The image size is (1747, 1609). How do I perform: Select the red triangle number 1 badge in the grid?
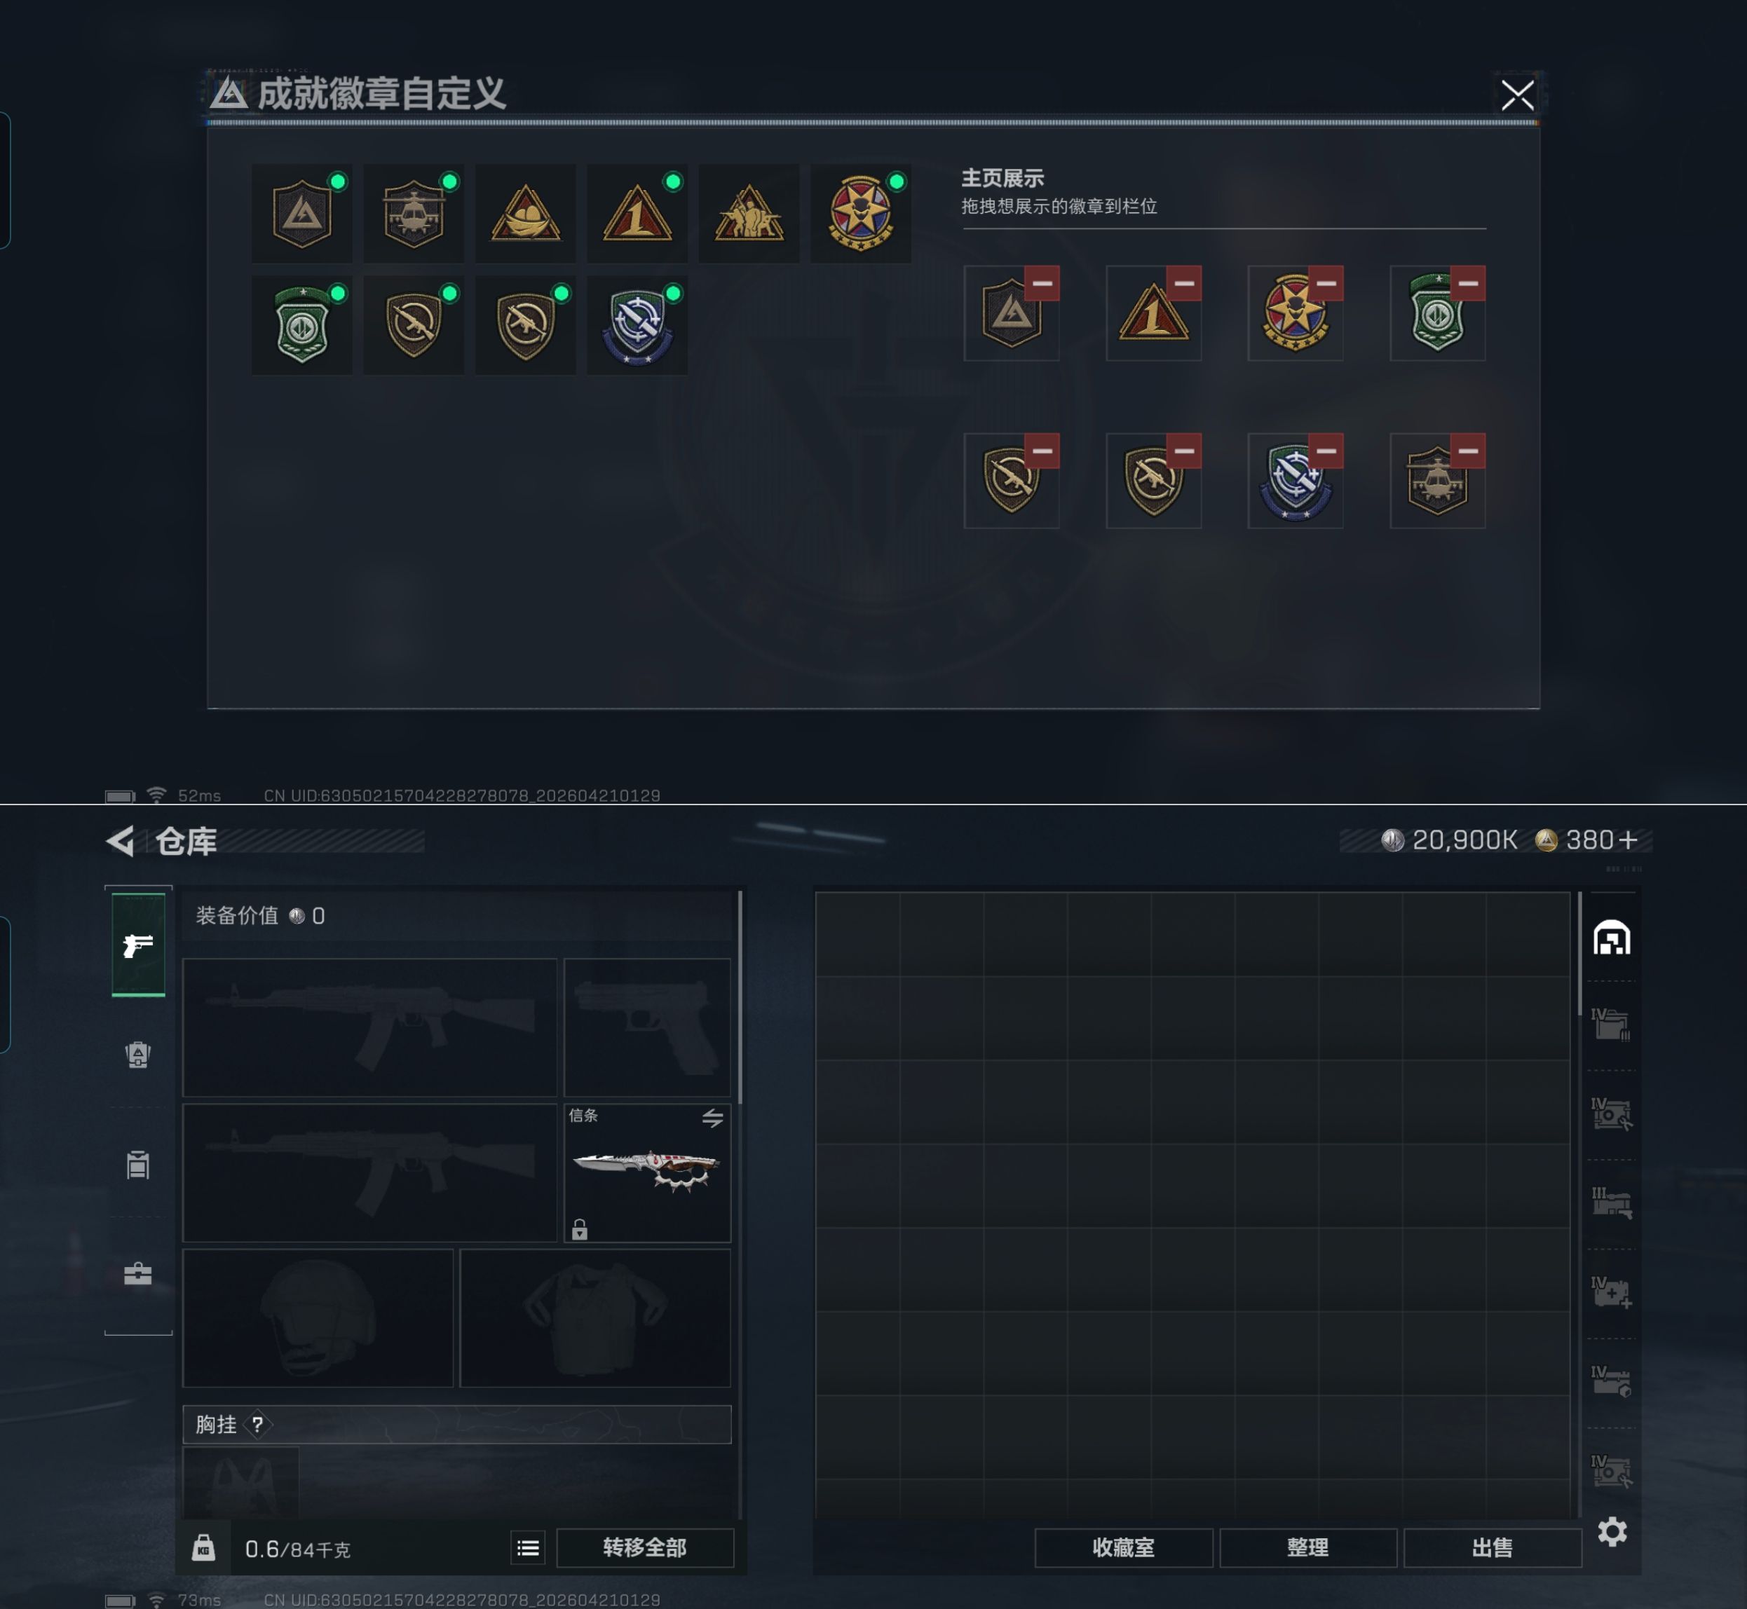[637, 214]
